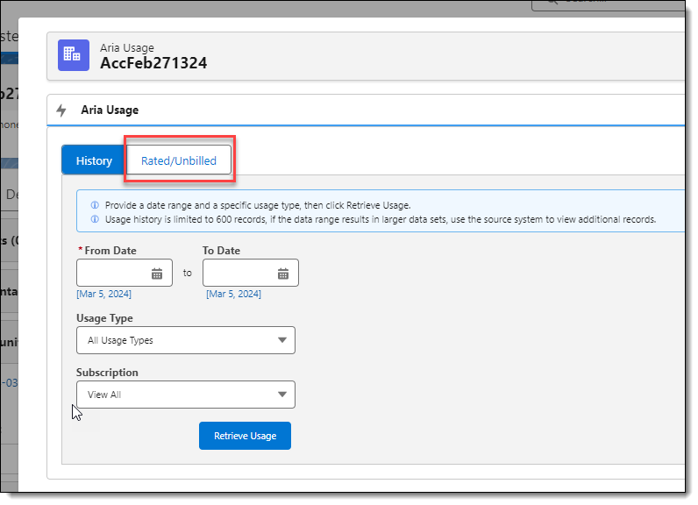This screenshot has width=698, height=505.
Task: Click the 'Usage history is limited' notice text
Action: [x=381, y=219]
